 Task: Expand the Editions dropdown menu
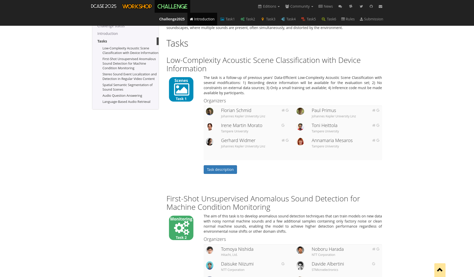(x=269, y=6)
